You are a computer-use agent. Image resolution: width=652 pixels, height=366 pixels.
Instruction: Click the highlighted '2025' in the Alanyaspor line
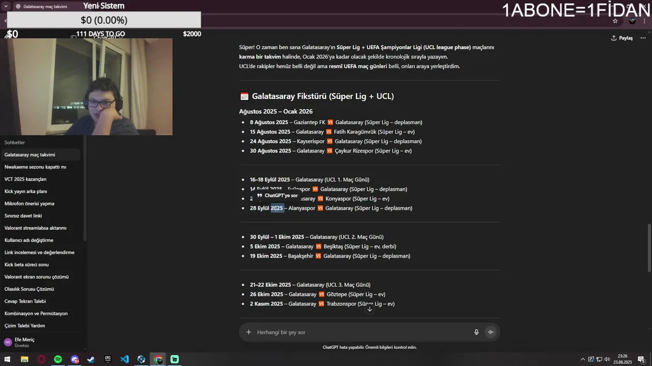pos(277,208)
